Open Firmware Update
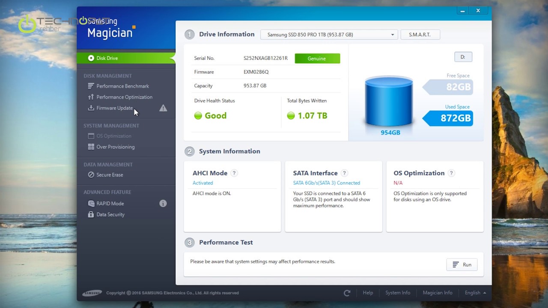This screenshot has height=308, width=548. 114,108
